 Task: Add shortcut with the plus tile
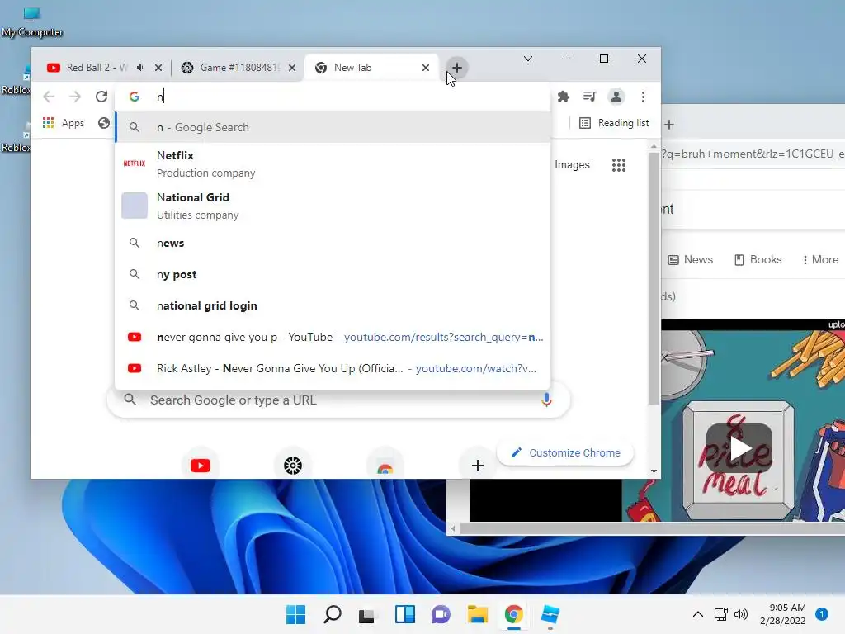click(x=478, y=466)
